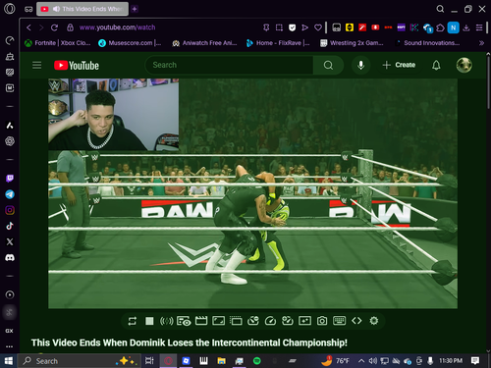
Task: Take a video screenshot with camera icon
Action: pos(322,321)
